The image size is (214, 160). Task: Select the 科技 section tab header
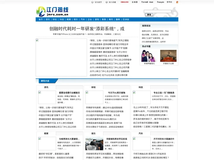tap(141, 87)
